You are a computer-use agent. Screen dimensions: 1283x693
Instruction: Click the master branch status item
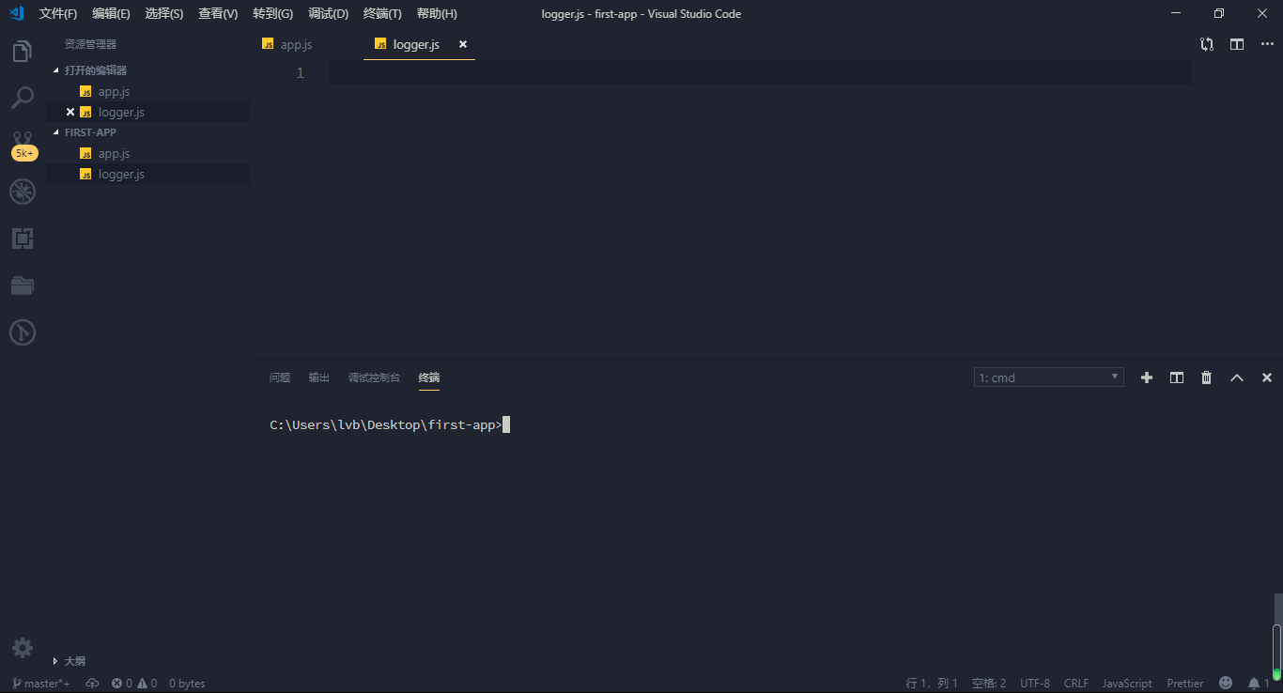point(41,684)
